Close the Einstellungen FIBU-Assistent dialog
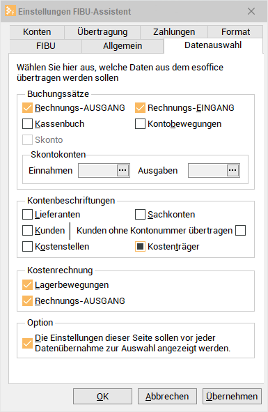Image resolution: width=268 pixels, height=412 pixels. click(251, 11)
